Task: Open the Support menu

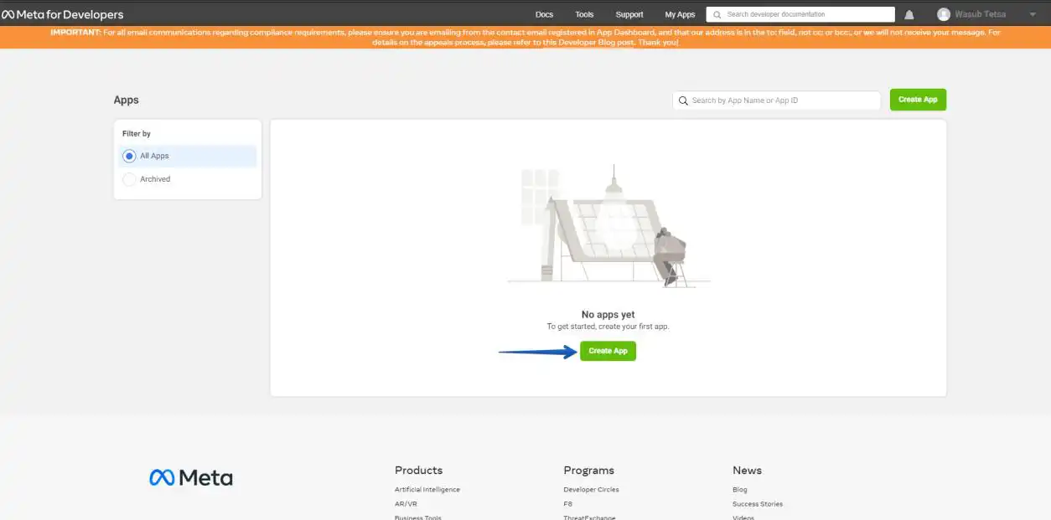Action: point(629,14)
